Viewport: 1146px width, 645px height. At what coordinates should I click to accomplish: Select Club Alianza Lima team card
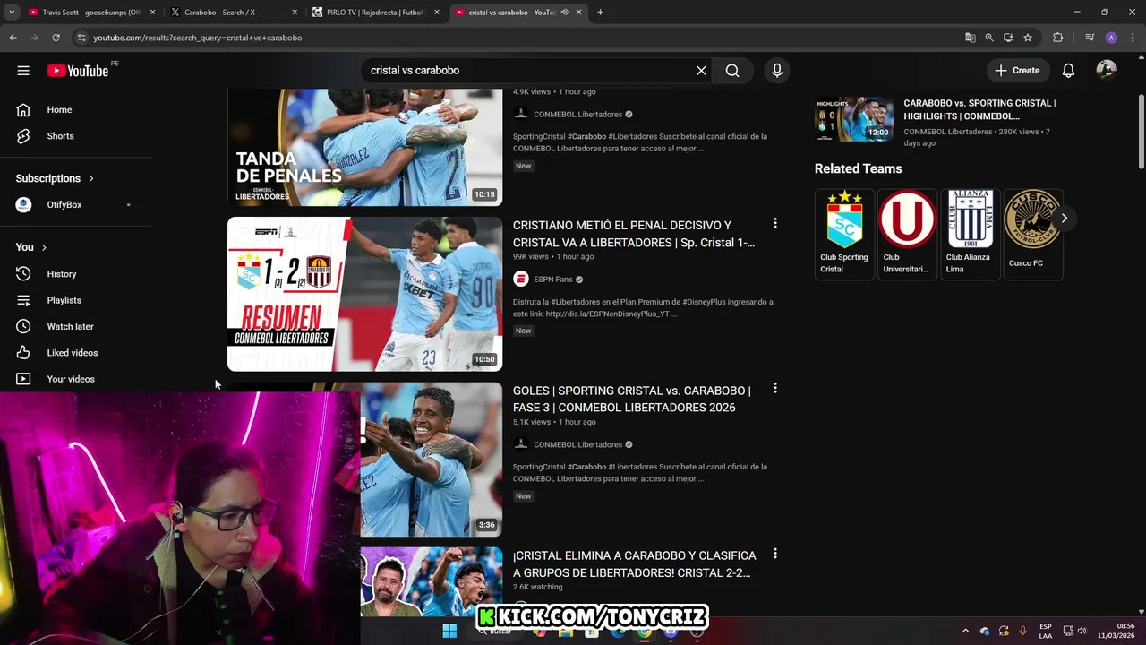coord(970,234)
